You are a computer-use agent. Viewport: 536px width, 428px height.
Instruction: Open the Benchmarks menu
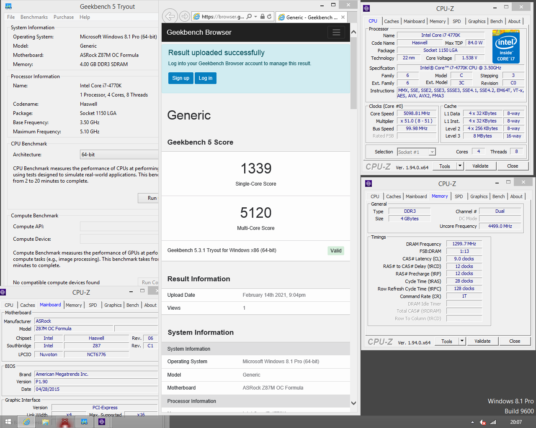(x=34, y=17)
